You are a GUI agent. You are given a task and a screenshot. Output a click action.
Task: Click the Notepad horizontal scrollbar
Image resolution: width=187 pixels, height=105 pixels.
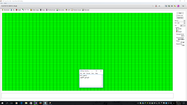[91, 87]
